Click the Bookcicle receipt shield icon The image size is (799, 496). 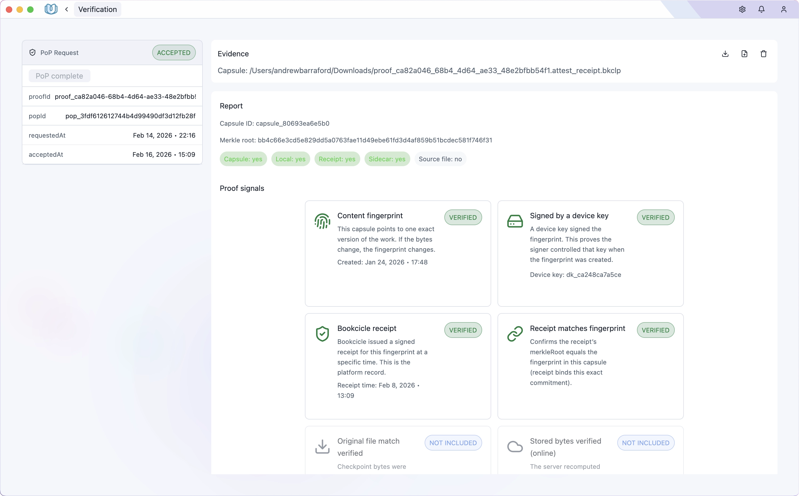click(322, 334)
